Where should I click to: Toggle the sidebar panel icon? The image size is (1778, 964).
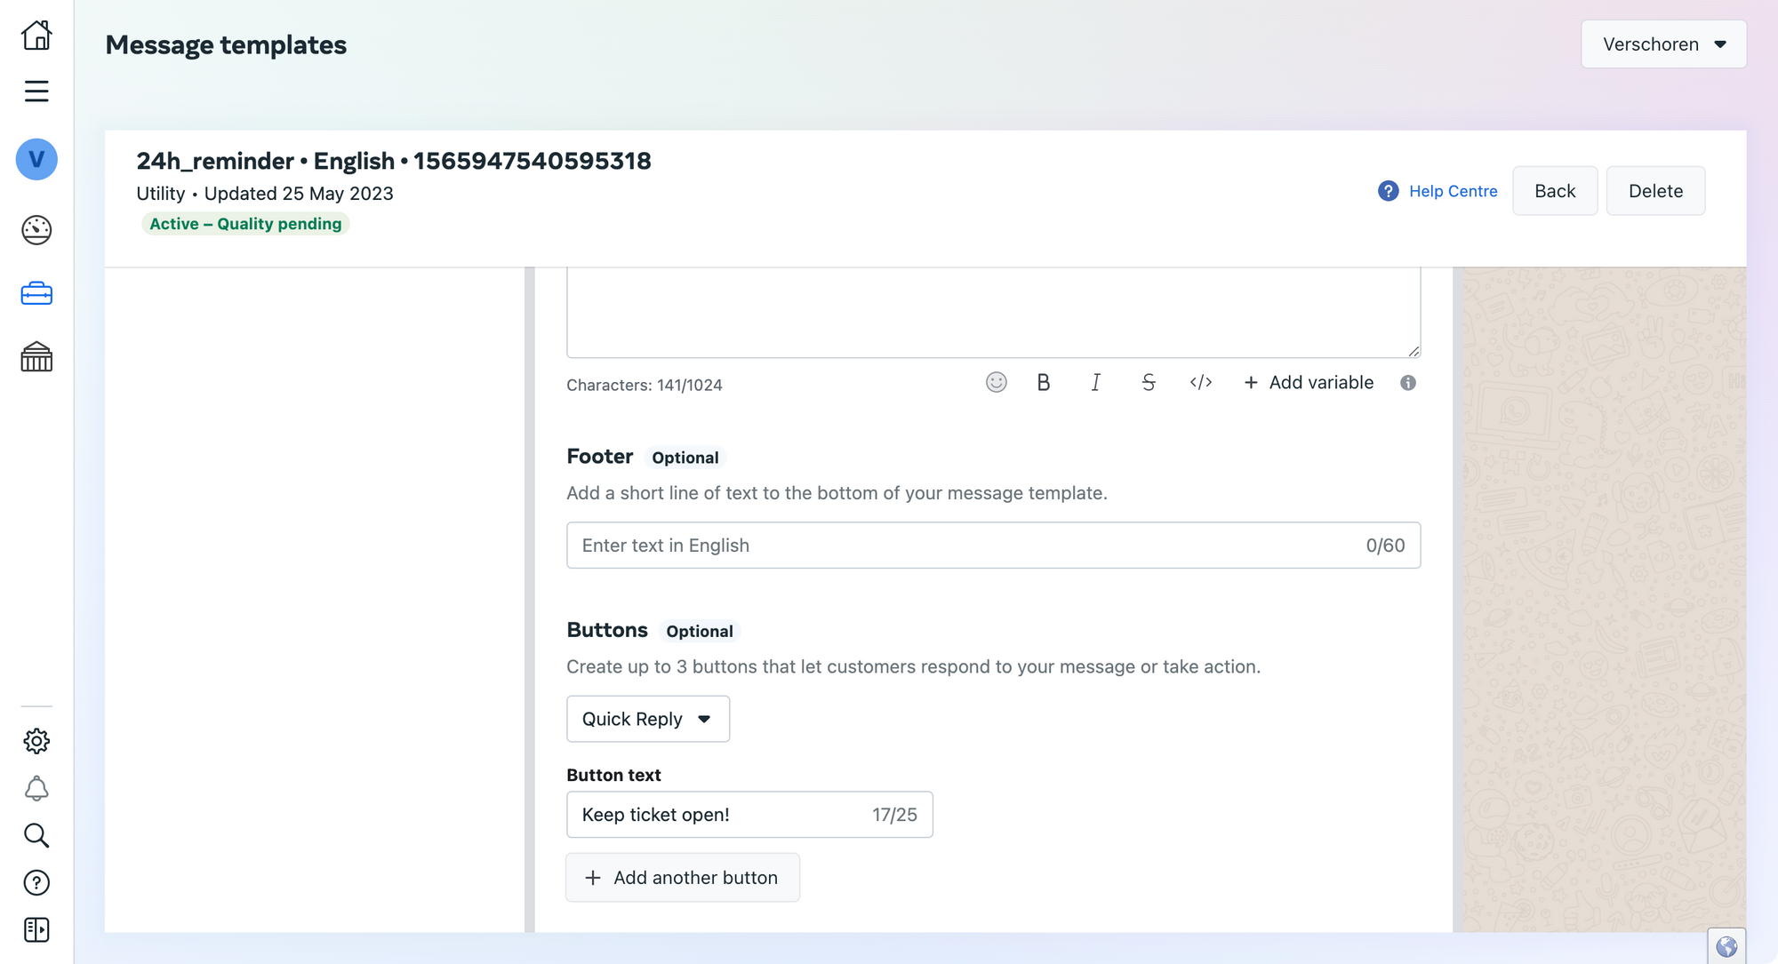(x=36, y=929)
